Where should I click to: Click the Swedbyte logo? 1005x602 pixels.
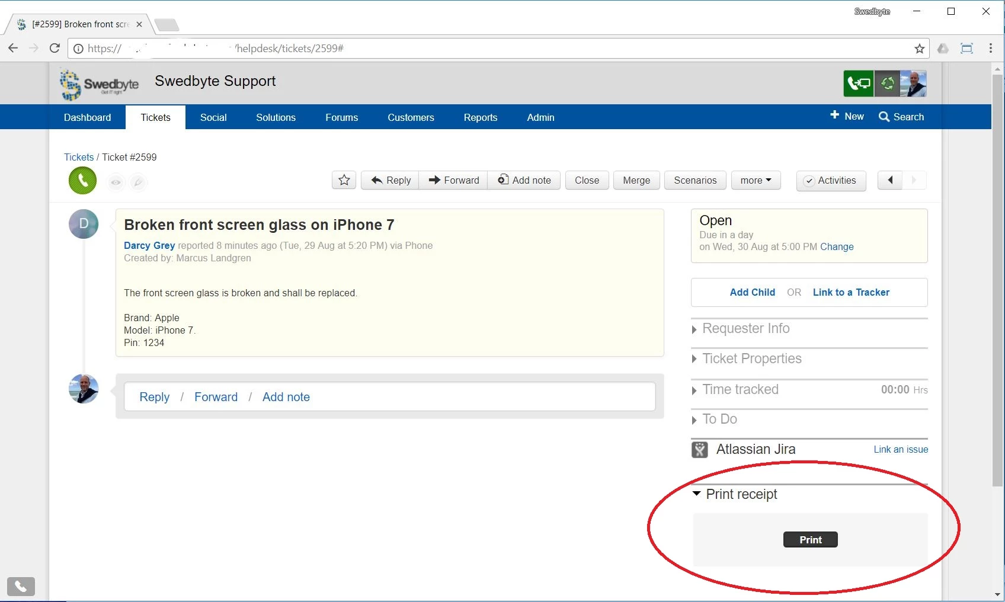[x=99, y=84]
